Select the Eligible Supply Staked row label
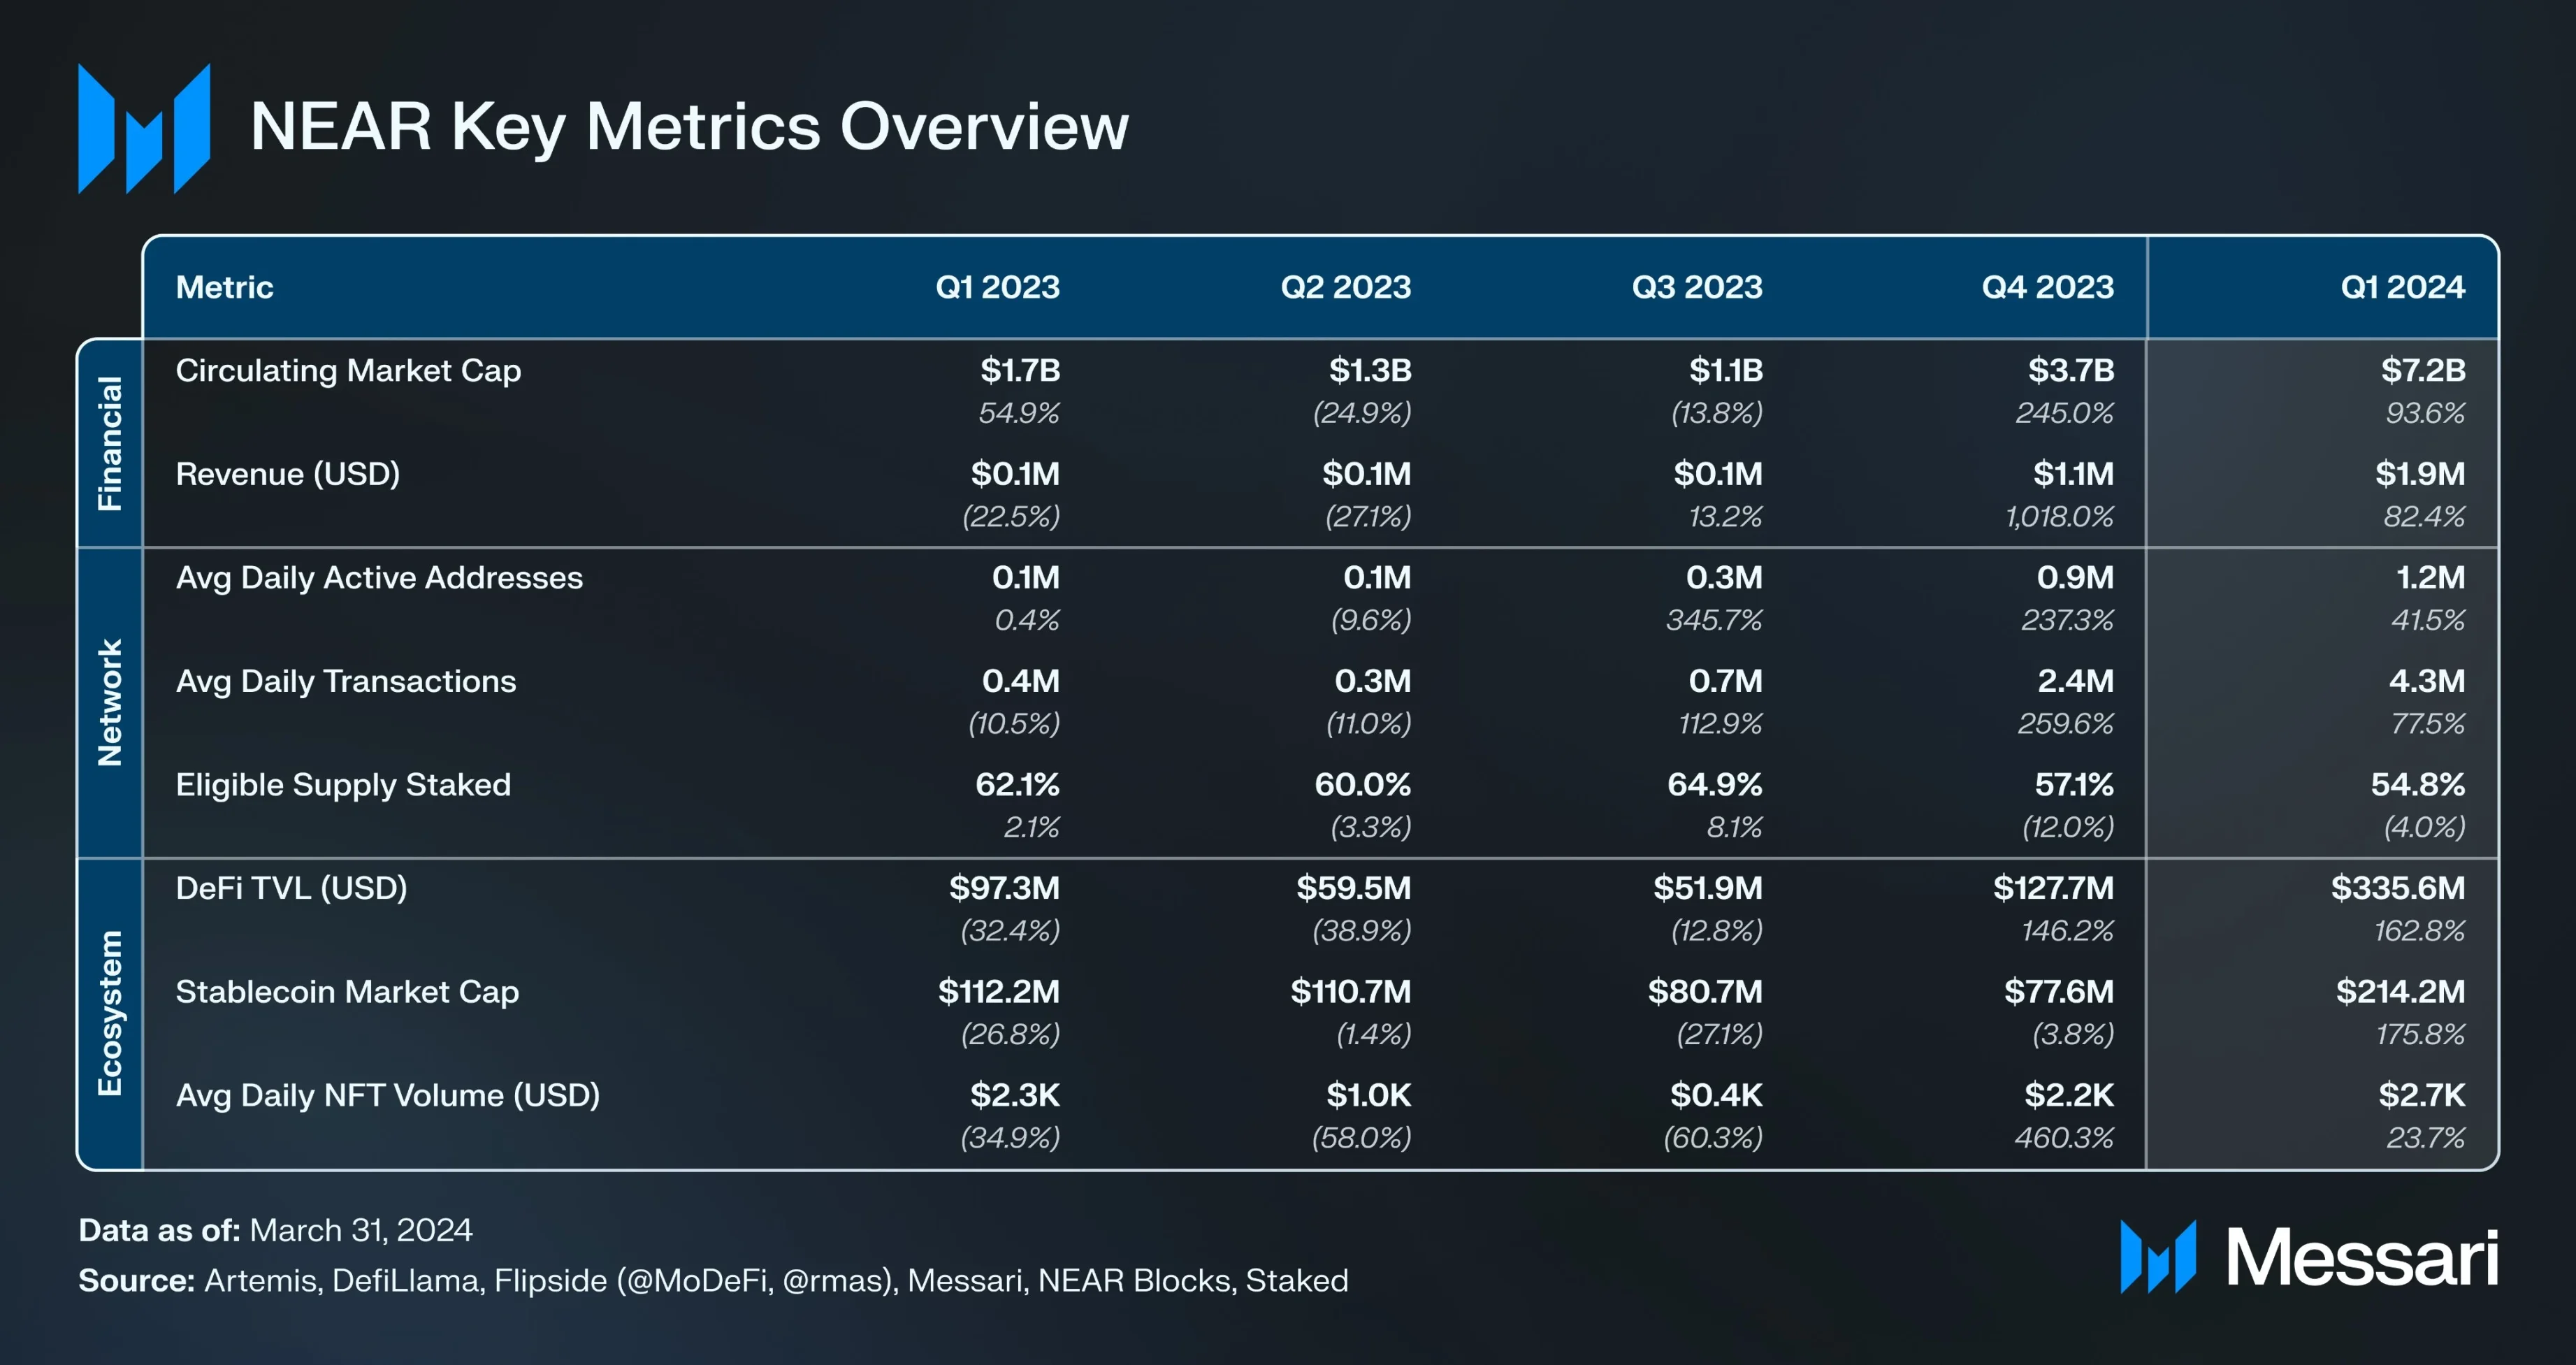This screenshot has height=1365, width=2576. 343,784
